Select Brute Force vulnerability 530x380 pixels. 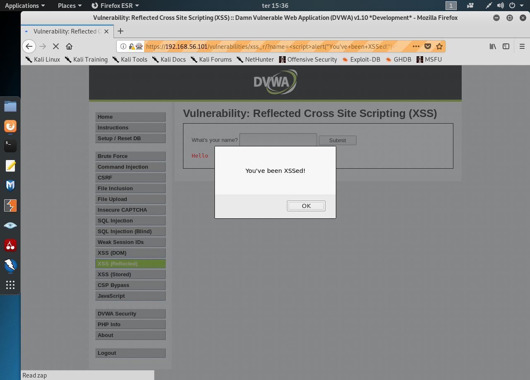click(x=130, y=156)
